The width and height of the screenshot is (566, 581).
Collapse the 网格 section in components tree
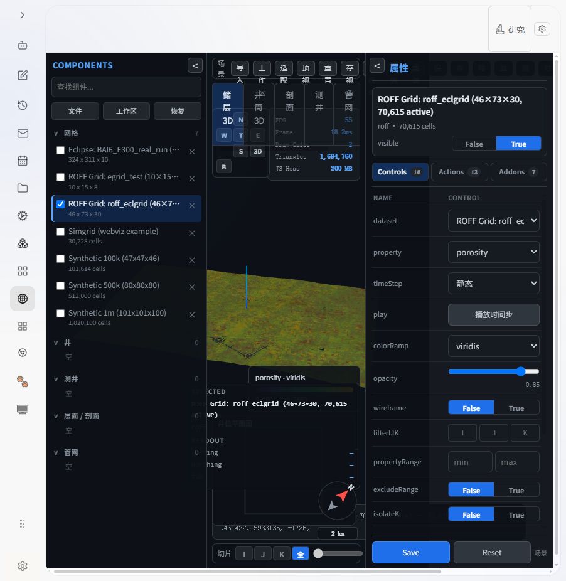(x=56, y=134)
